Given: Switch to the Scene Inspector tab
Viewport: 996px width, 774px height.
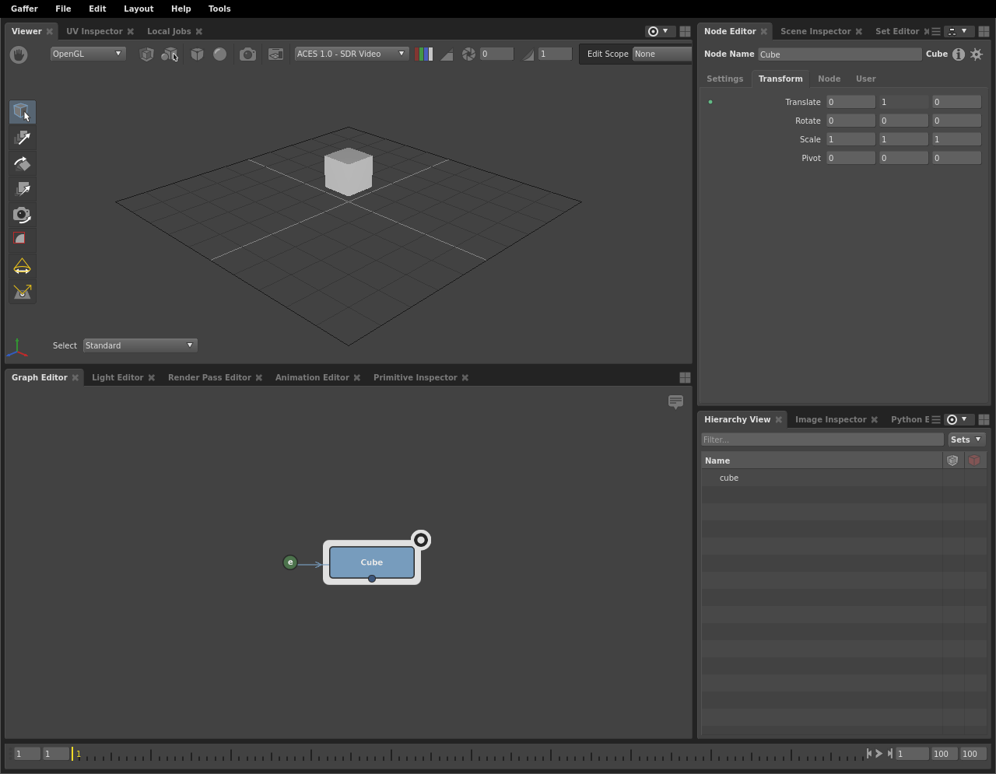Looking at the screenshot, I should point(815,31).
